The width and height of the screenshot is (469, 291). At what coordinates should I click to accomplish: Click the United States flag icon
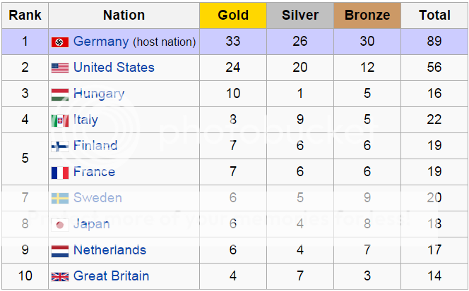tap(60, 68)
